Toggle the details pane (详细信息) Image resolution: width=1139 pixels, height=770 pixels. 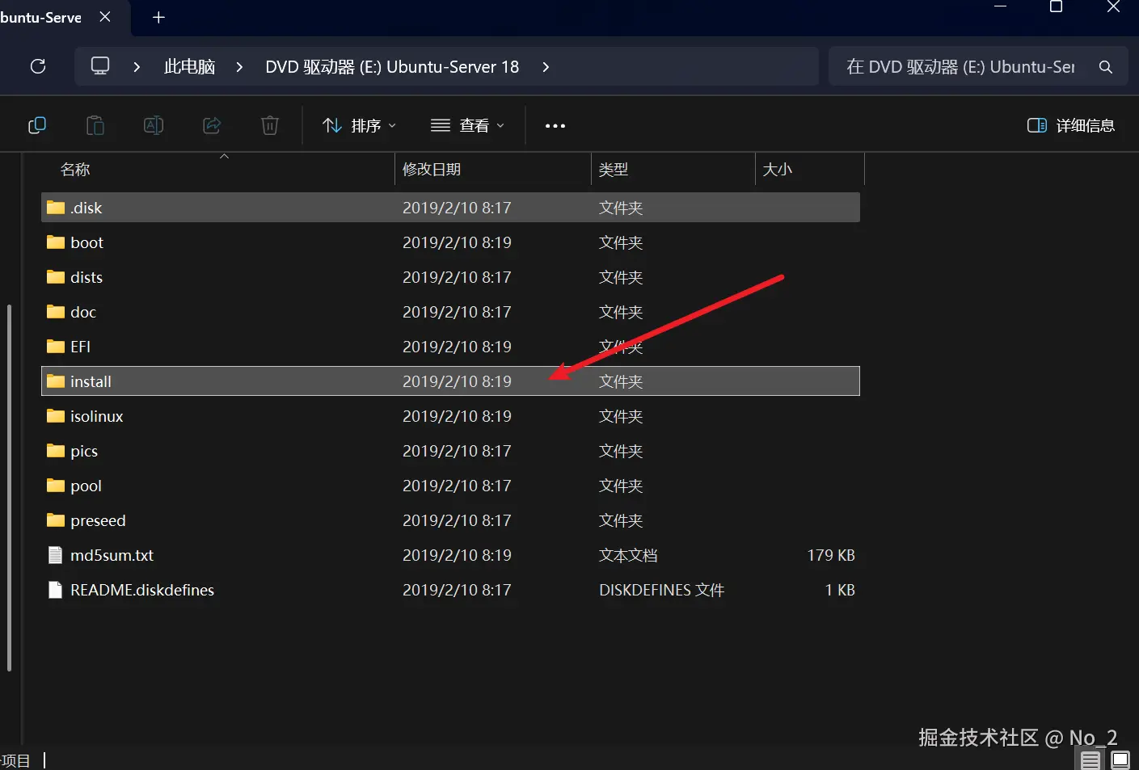pyautogui.click(x=1071, y=125)
